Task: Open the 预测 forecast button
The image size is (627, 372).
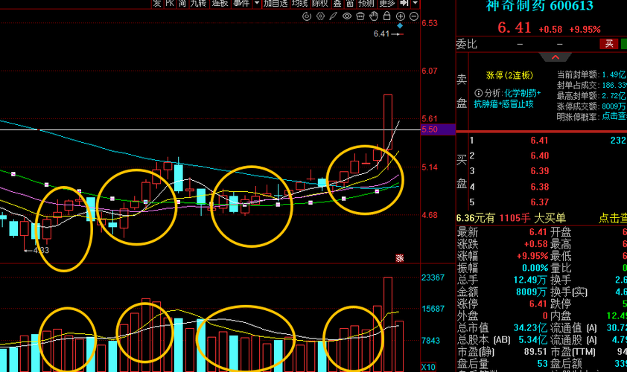Action: [x=366, y=3]
